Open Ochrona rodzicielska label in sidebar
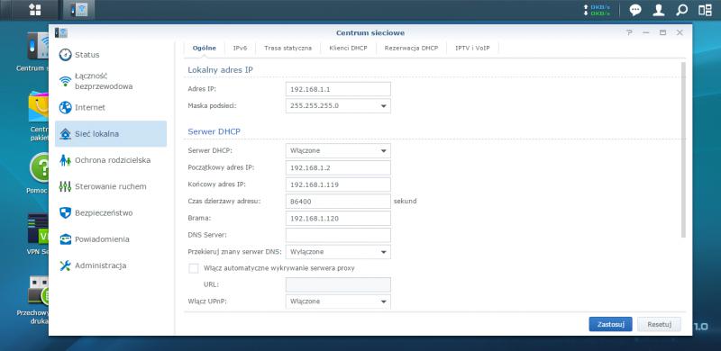The image size is (721, 351). (x=113, y=160)
